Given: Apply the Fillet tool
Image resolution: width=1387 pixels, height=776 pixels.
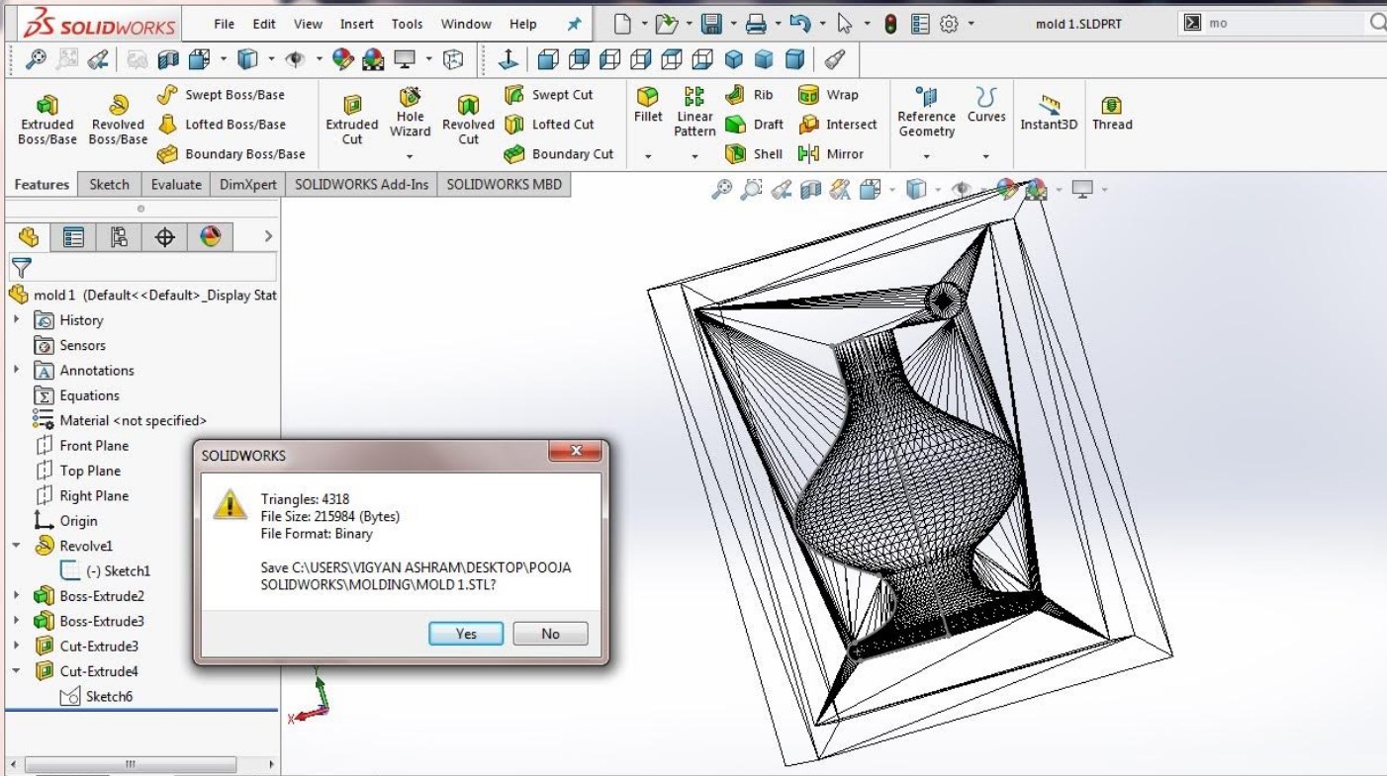Looking at the screenshot, I should tap(648, 105).
